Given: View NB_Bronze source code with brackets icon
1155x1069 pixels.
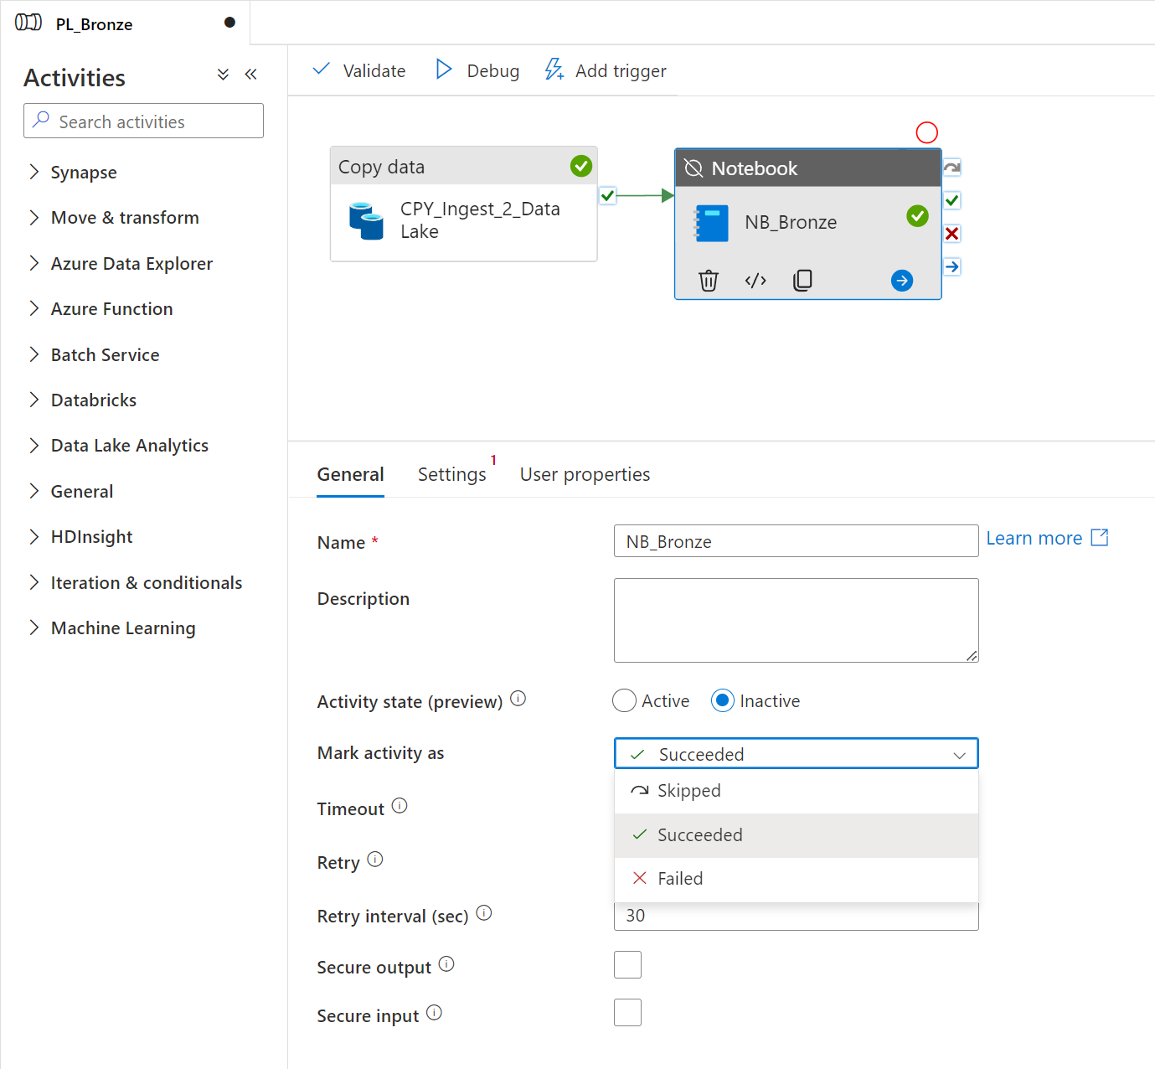Looking at the screenshot, I should point(755,281).
